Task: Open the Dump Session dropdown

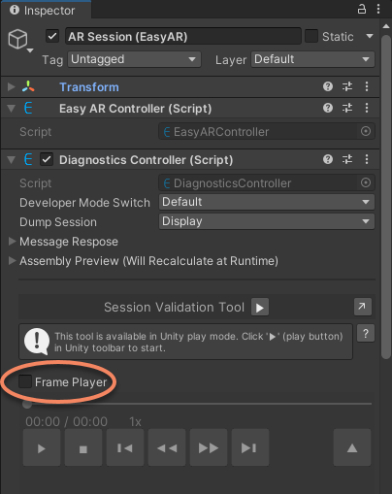Action: tap(267, 221)
